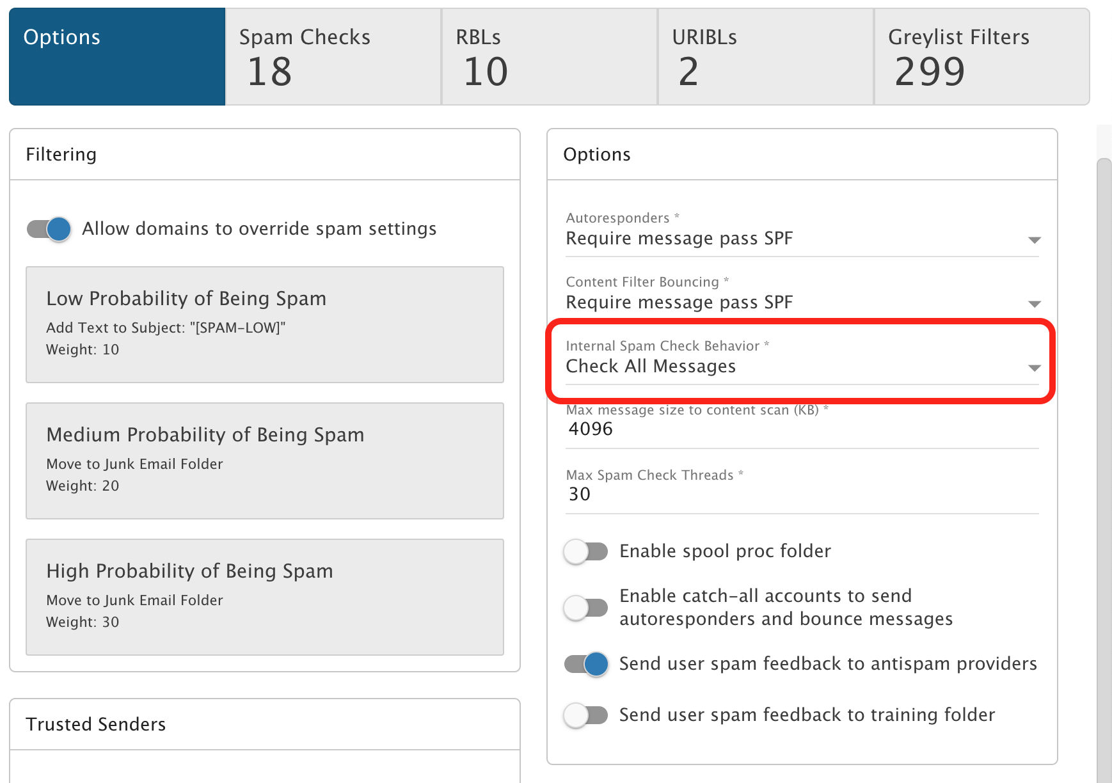Open the RBLs tab

click(x=550, y=56)
